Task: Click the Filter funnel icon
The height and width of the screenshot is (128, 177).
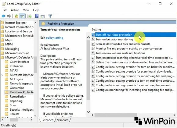Action: [x=50, y=16]
